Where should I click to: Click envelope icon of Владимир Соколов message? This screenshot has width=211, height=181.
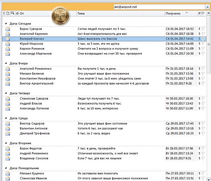[8, 159]
